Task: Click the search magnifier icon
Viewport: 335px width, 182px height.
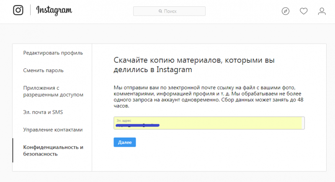Action: [x=160, y=11]
